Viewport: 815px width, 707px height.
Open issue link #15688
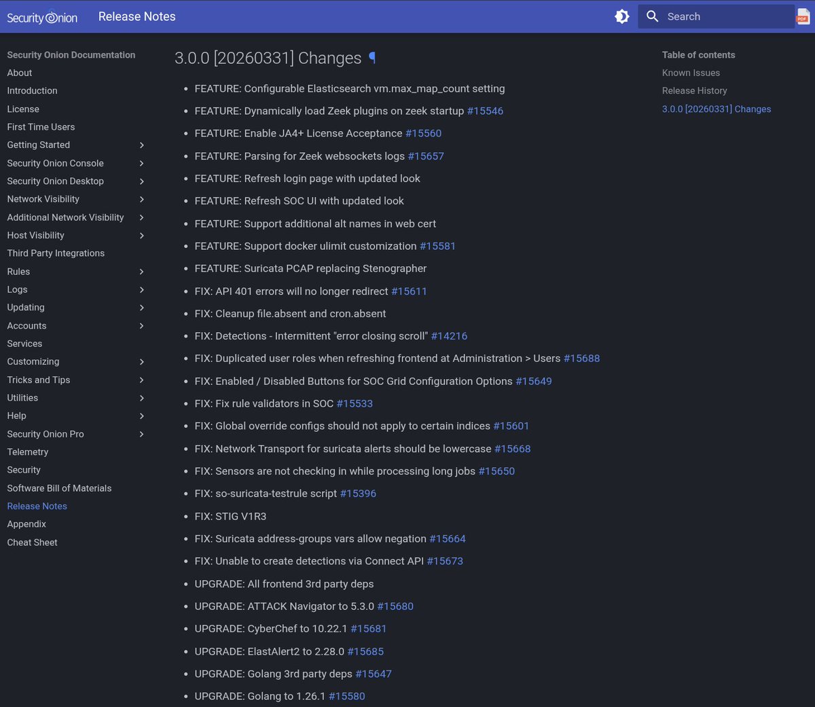581,359
